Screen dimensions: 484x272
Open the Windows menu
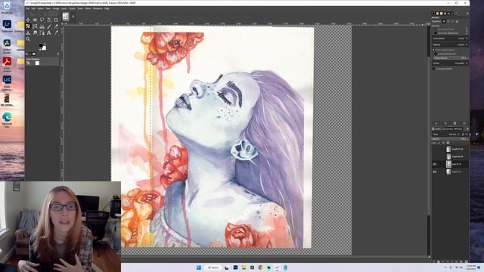tap(98, 8)
